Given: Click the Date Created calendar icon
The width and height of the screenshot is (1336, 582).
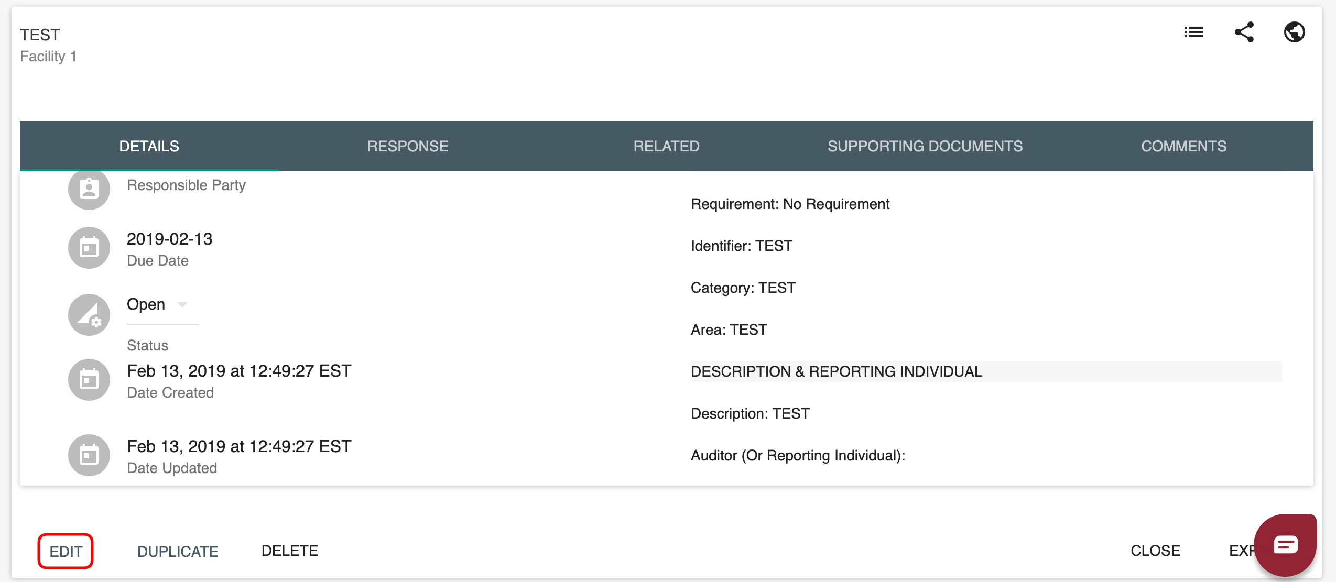Looking at the screenshot, I should coord(89,380).
